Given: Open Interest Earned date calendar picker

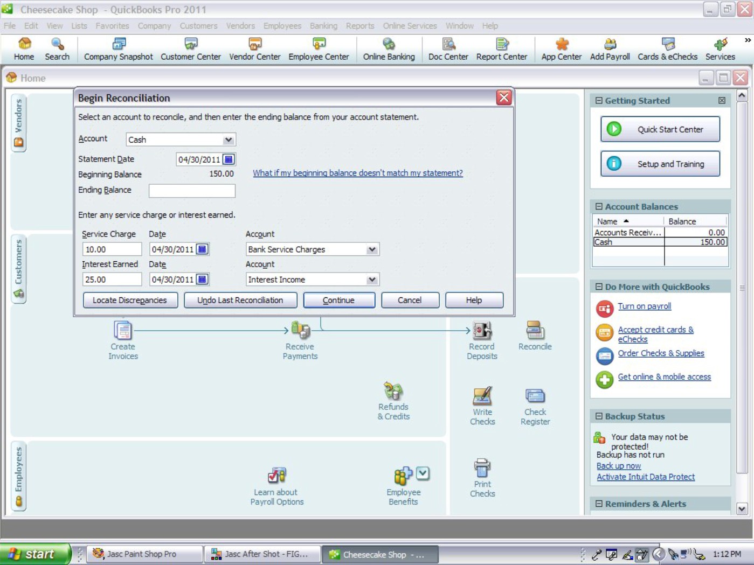Looking at the screenshot, I should pos(202,280).
